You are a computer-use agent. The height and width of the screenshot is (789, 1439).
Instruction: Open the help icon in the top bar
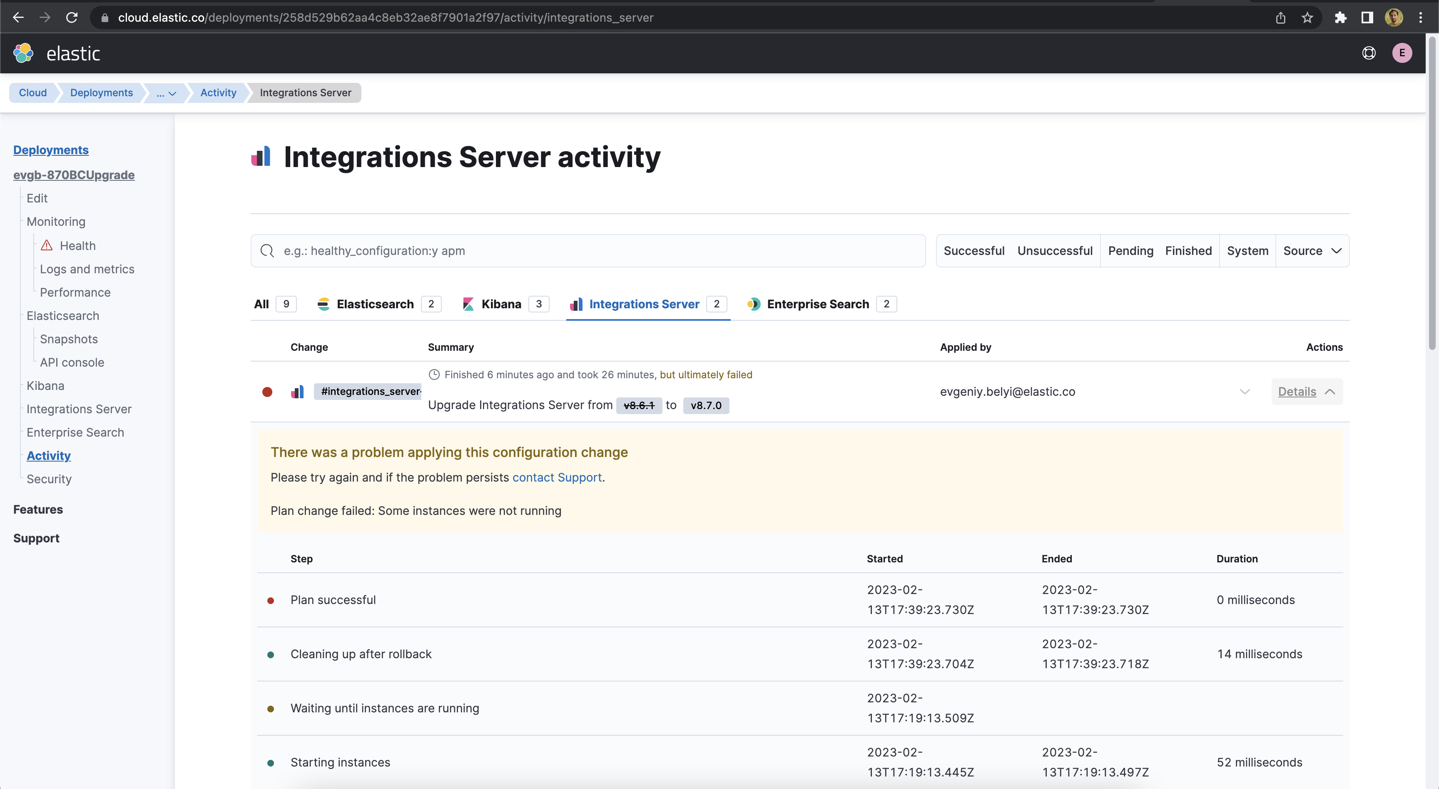coord(1369,52)
